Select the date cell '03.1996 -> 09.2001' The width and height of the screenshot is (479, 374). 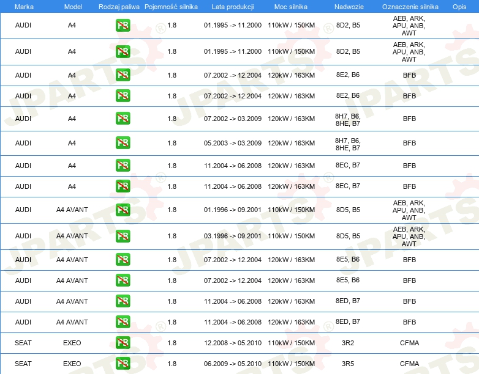[233, 236]
